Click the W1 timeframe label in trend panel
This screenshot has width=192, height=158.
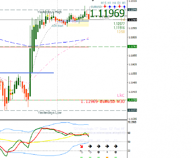tap(124, 3)
